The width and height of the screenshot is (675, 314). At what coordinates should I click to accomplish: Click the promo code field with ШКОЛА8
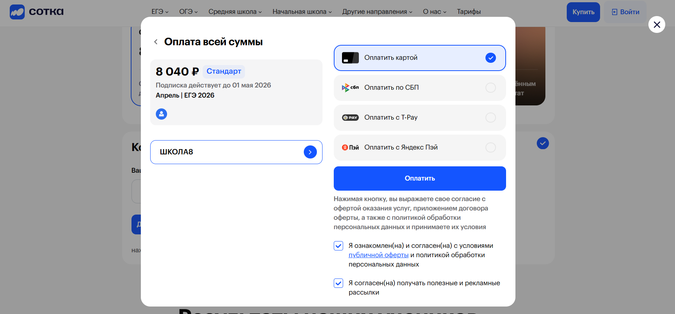236,152
